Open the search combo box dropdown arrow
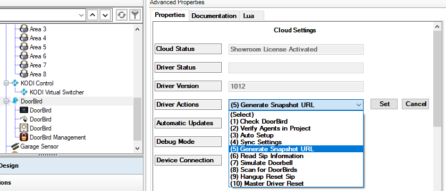446x191 pixels. click(81, 15)
